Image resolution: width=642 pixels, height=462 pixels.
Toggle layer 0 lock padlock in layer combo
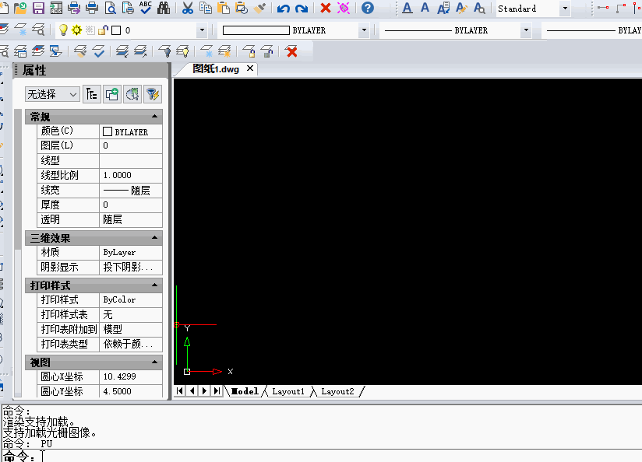click(103, 30)
